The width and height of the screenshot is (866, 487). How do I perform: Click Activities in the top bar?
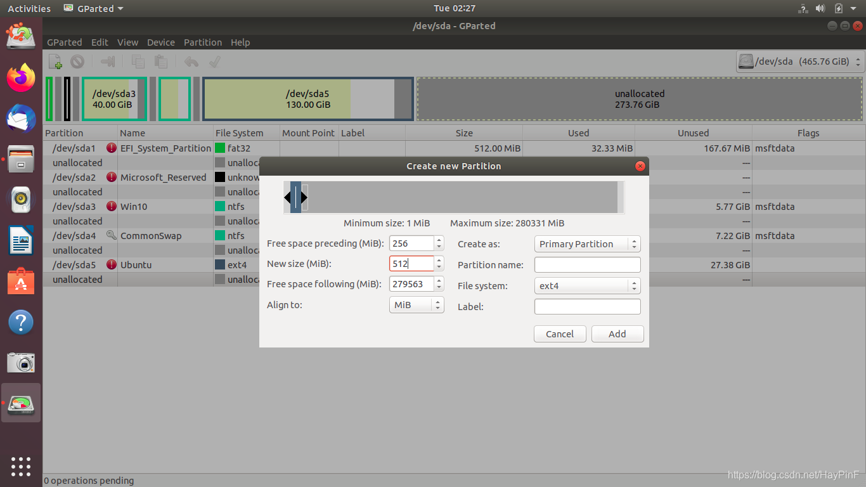point(29,8)
